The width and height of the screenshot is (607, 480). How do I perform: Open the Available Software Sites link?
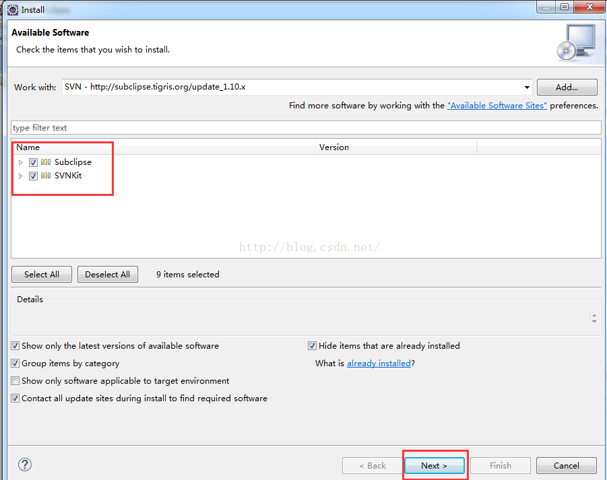(x=497, y=106)
